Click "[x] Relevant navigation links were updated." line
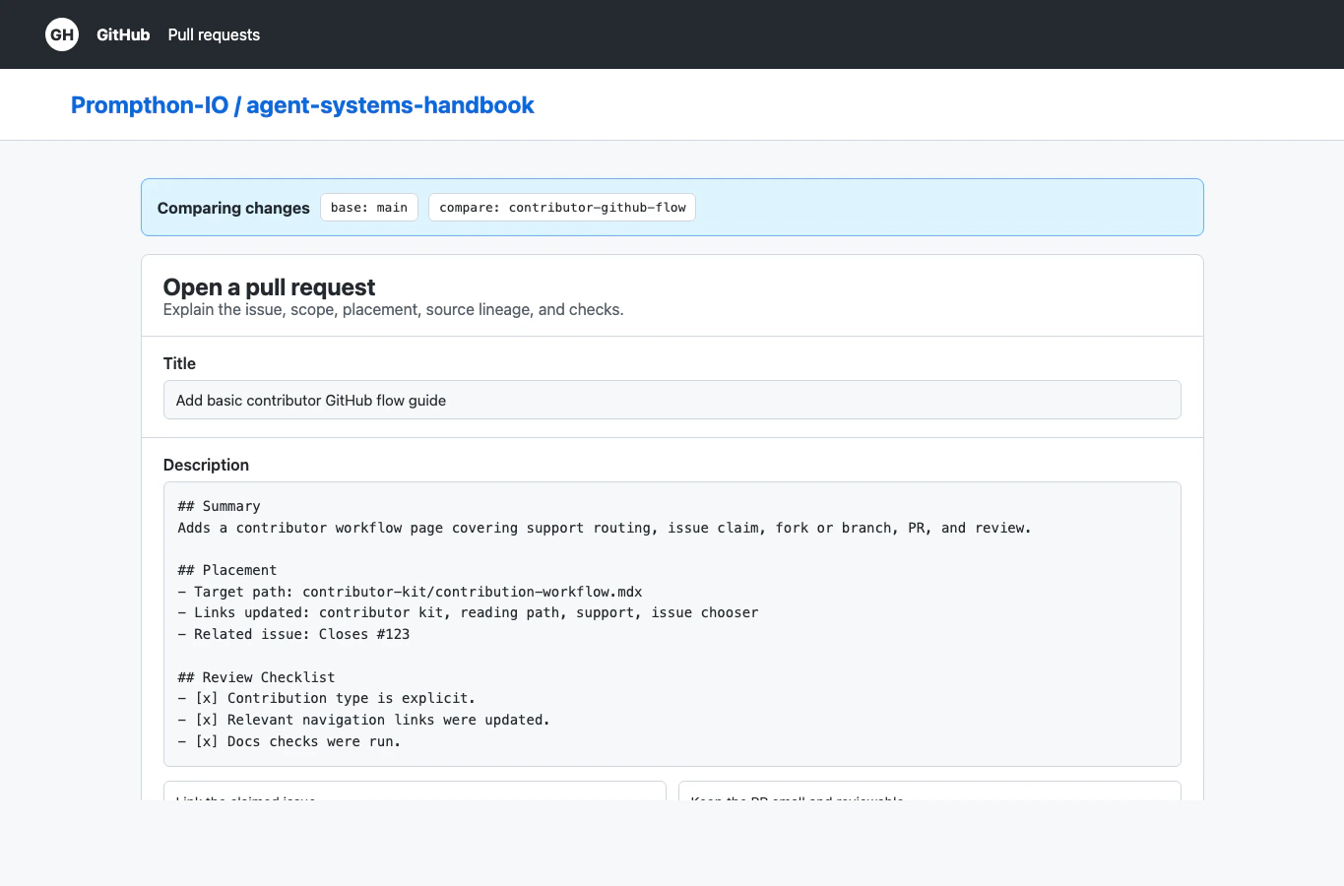Viewport: 1344px width, 886px height. [364, 720]
